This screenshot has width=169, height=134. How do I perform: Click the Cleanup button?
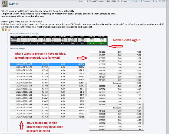[145, 1]
